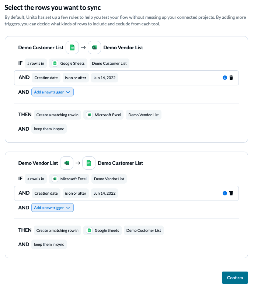Select Creation date field in second rule
The width and height of the screenshot is (254, 294).
point(46,193)
